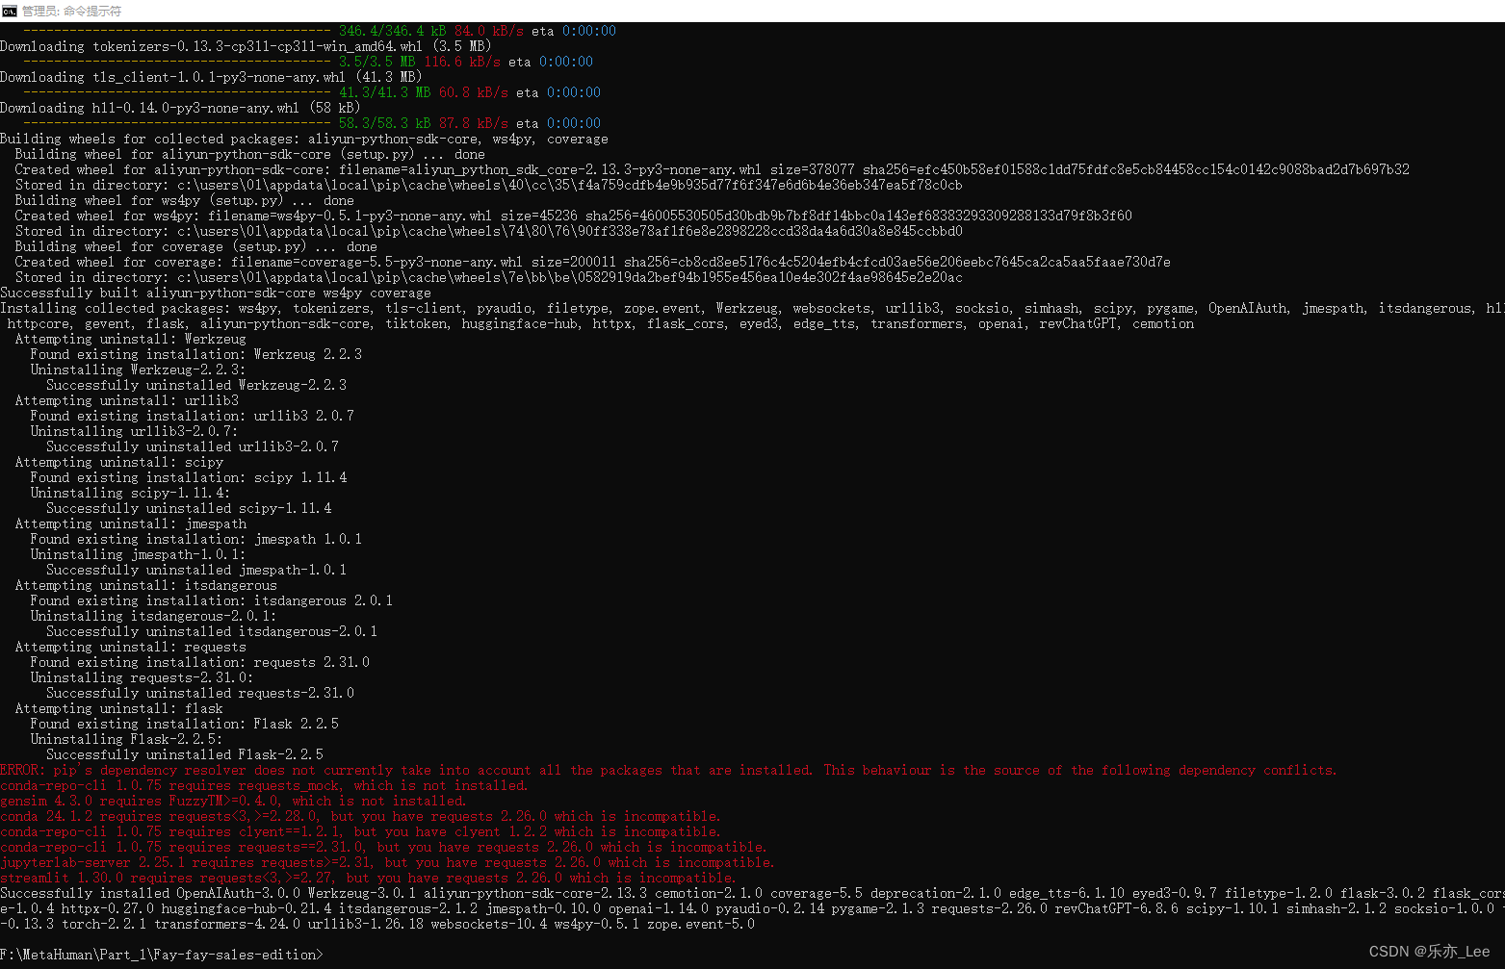
Task: Click 'Successfully uninstalled urllib3-2.0.7' line
Action: click(193, 446)
